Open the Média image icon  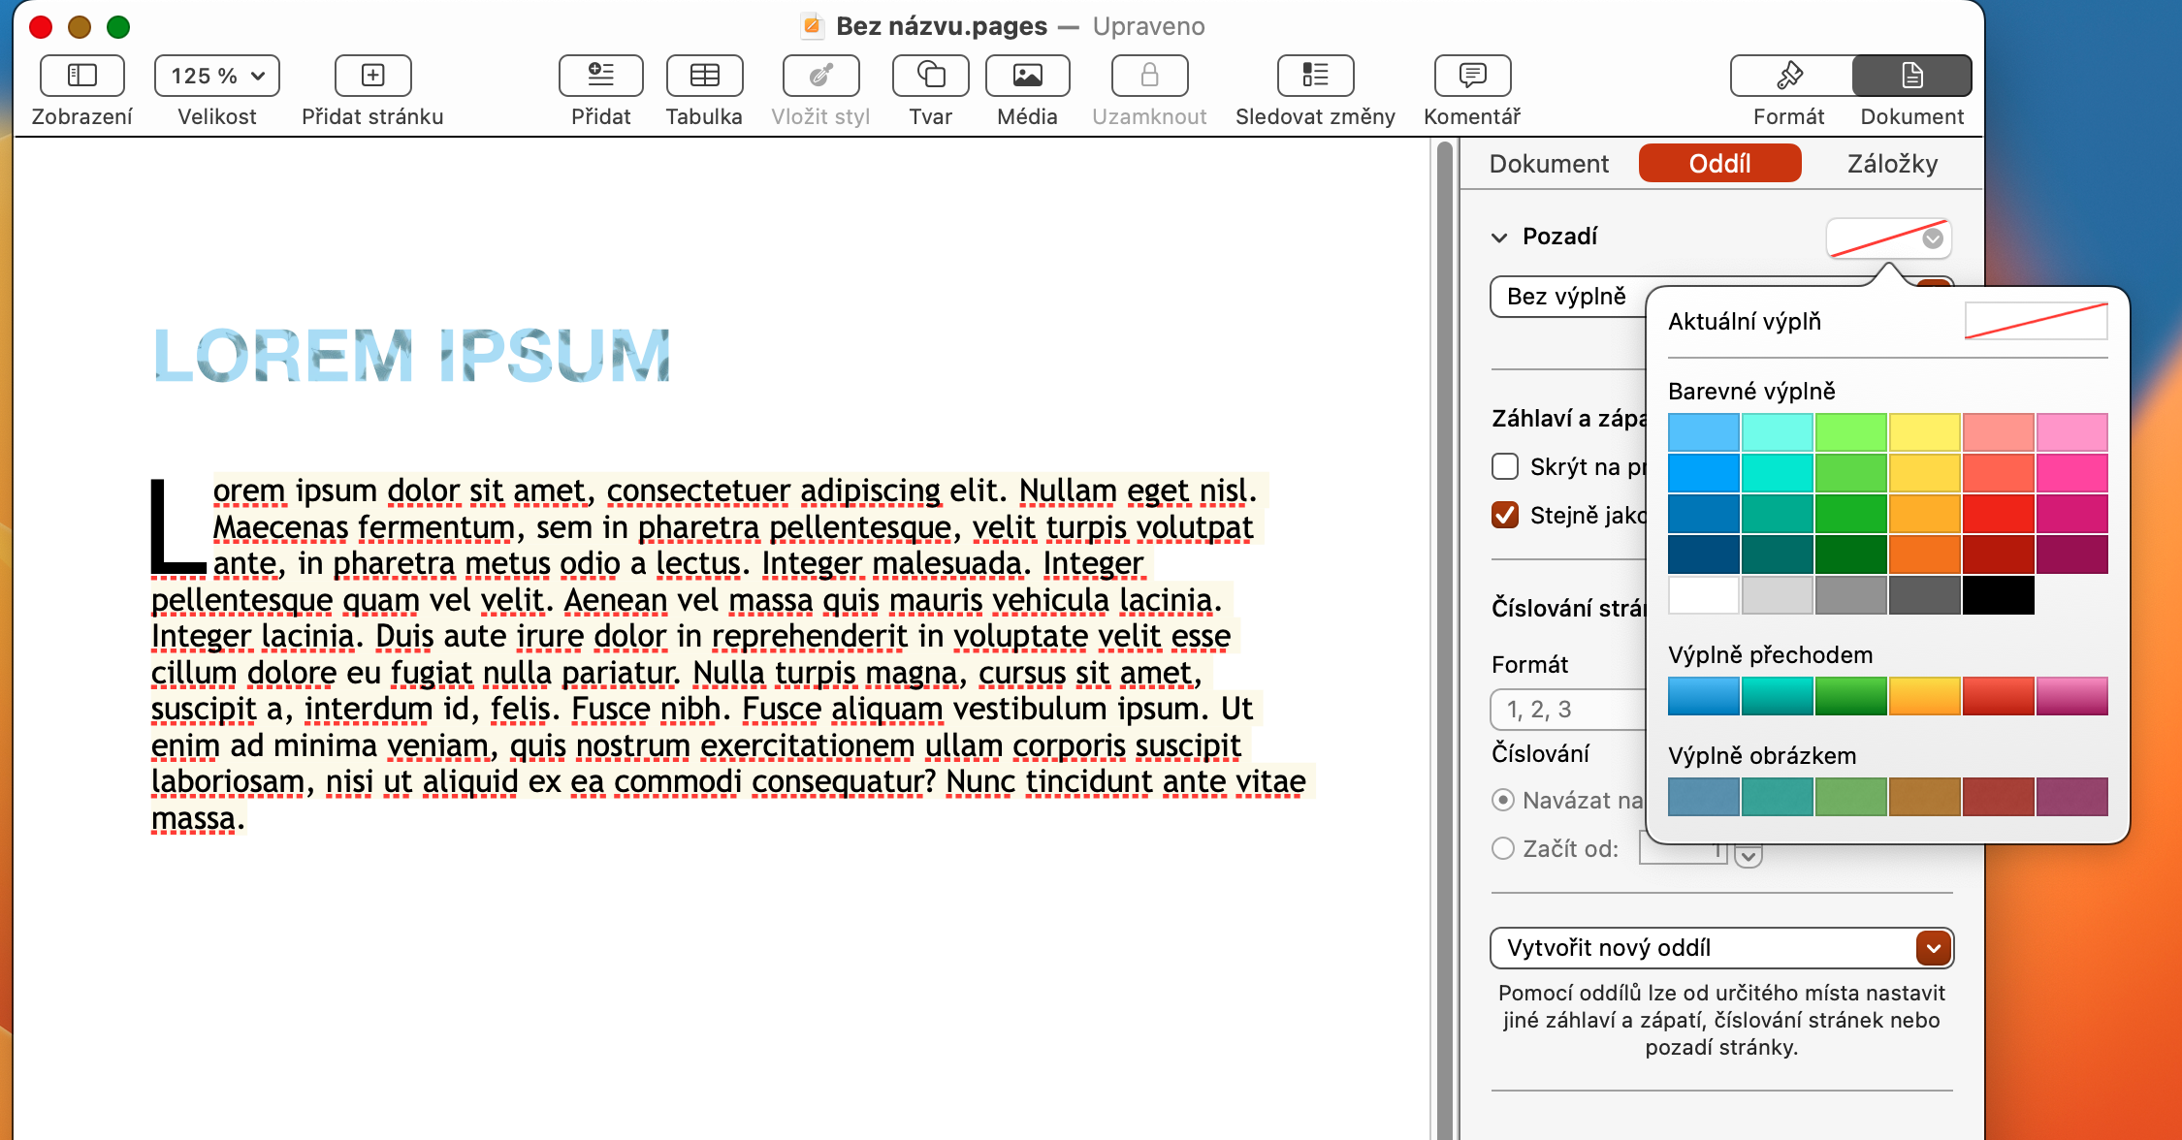(x=1027, y=76)
